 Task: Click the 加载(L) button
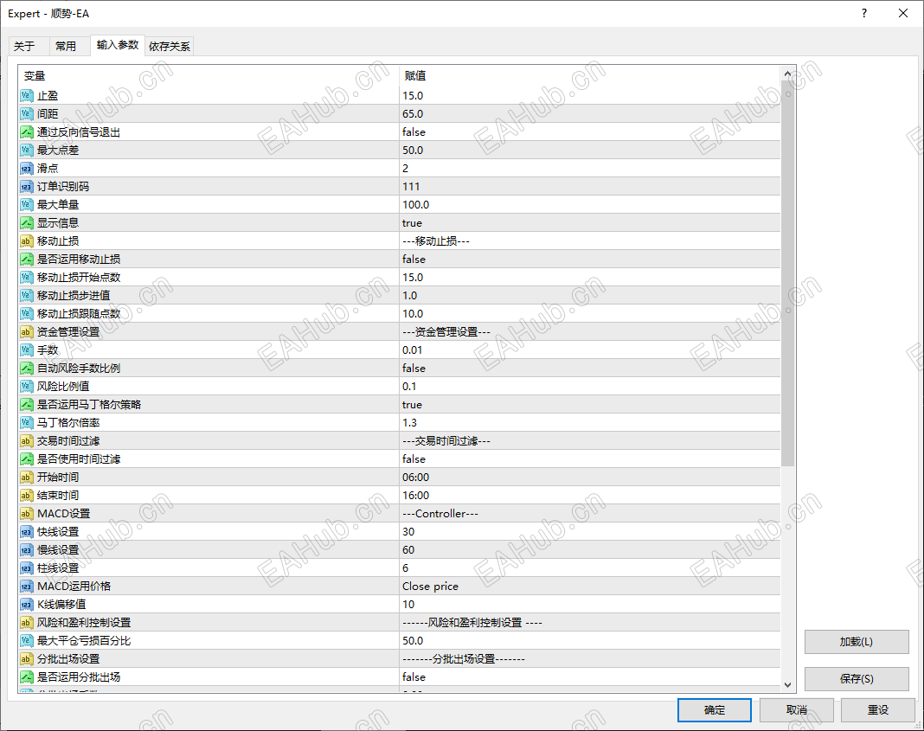point(856,642)
